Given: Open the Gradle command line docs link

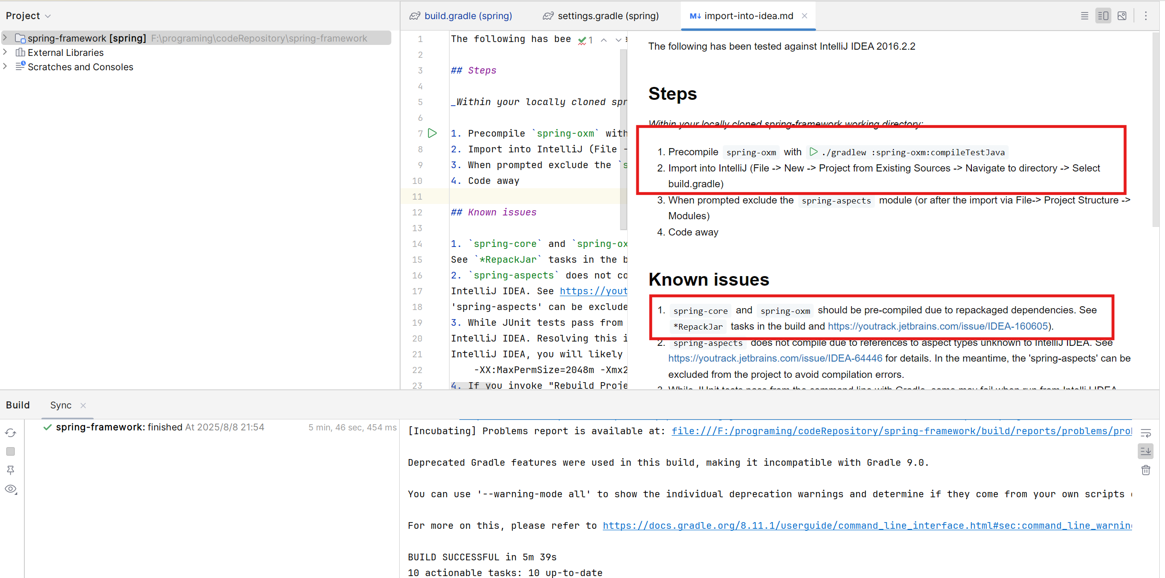Looking at the screenshot, I should (866, 525).
